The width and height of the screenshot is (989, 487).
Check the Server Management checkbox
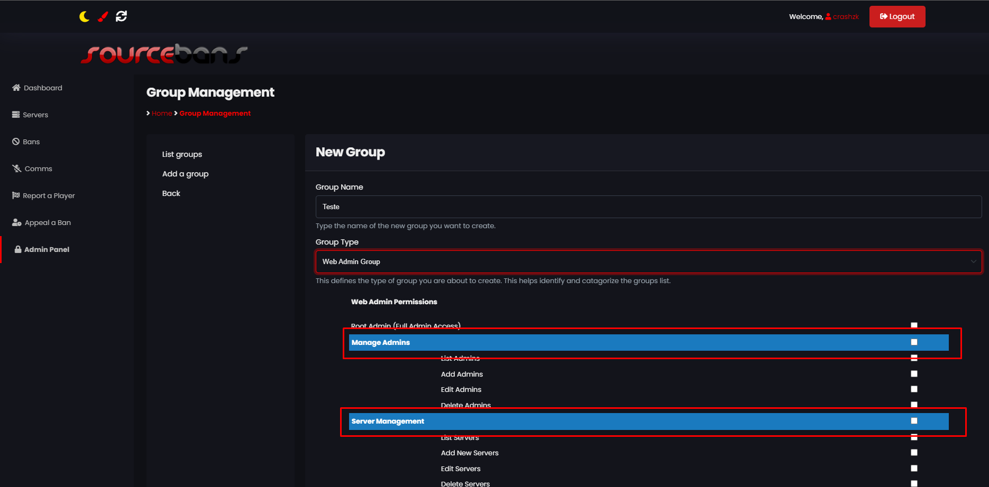coord(914,421)
